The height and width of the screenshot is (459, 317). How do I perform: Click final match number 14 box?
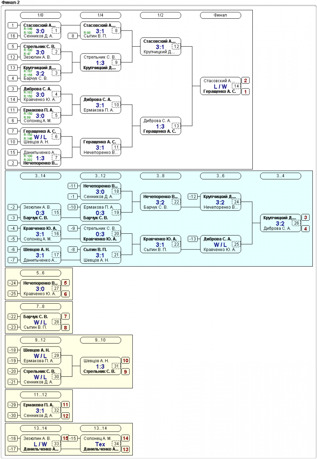[236, 86]
